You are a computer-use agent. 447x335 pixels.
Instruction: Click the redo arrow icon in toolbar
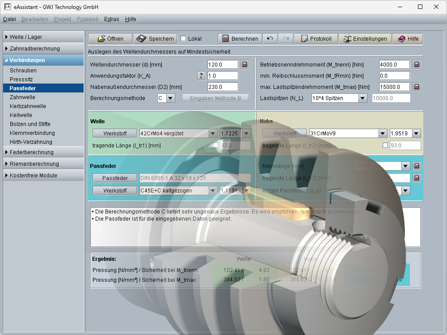(x=286, y=39)
